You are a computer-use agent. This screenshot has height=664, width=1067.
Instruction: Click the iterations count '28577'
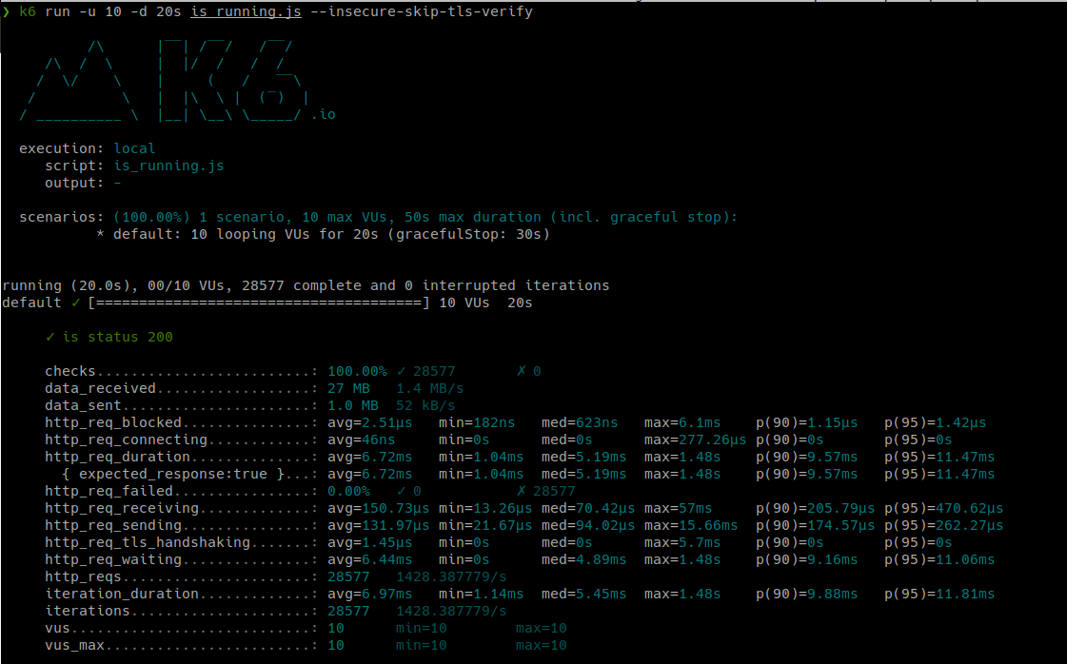click(x=348, y=611)
